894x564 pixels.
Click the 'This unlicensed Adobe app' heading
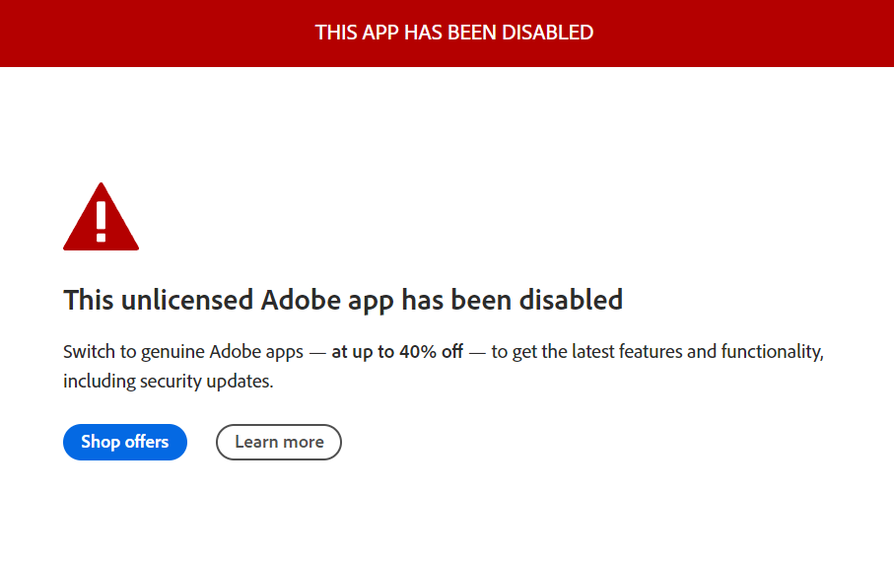point(342,300)
